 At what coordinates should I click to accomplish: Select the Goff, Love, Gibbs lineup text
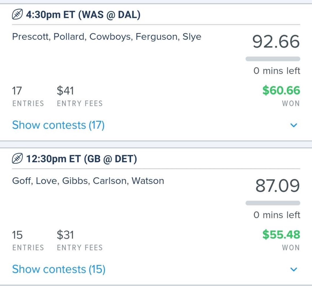(x=88, y=181)
